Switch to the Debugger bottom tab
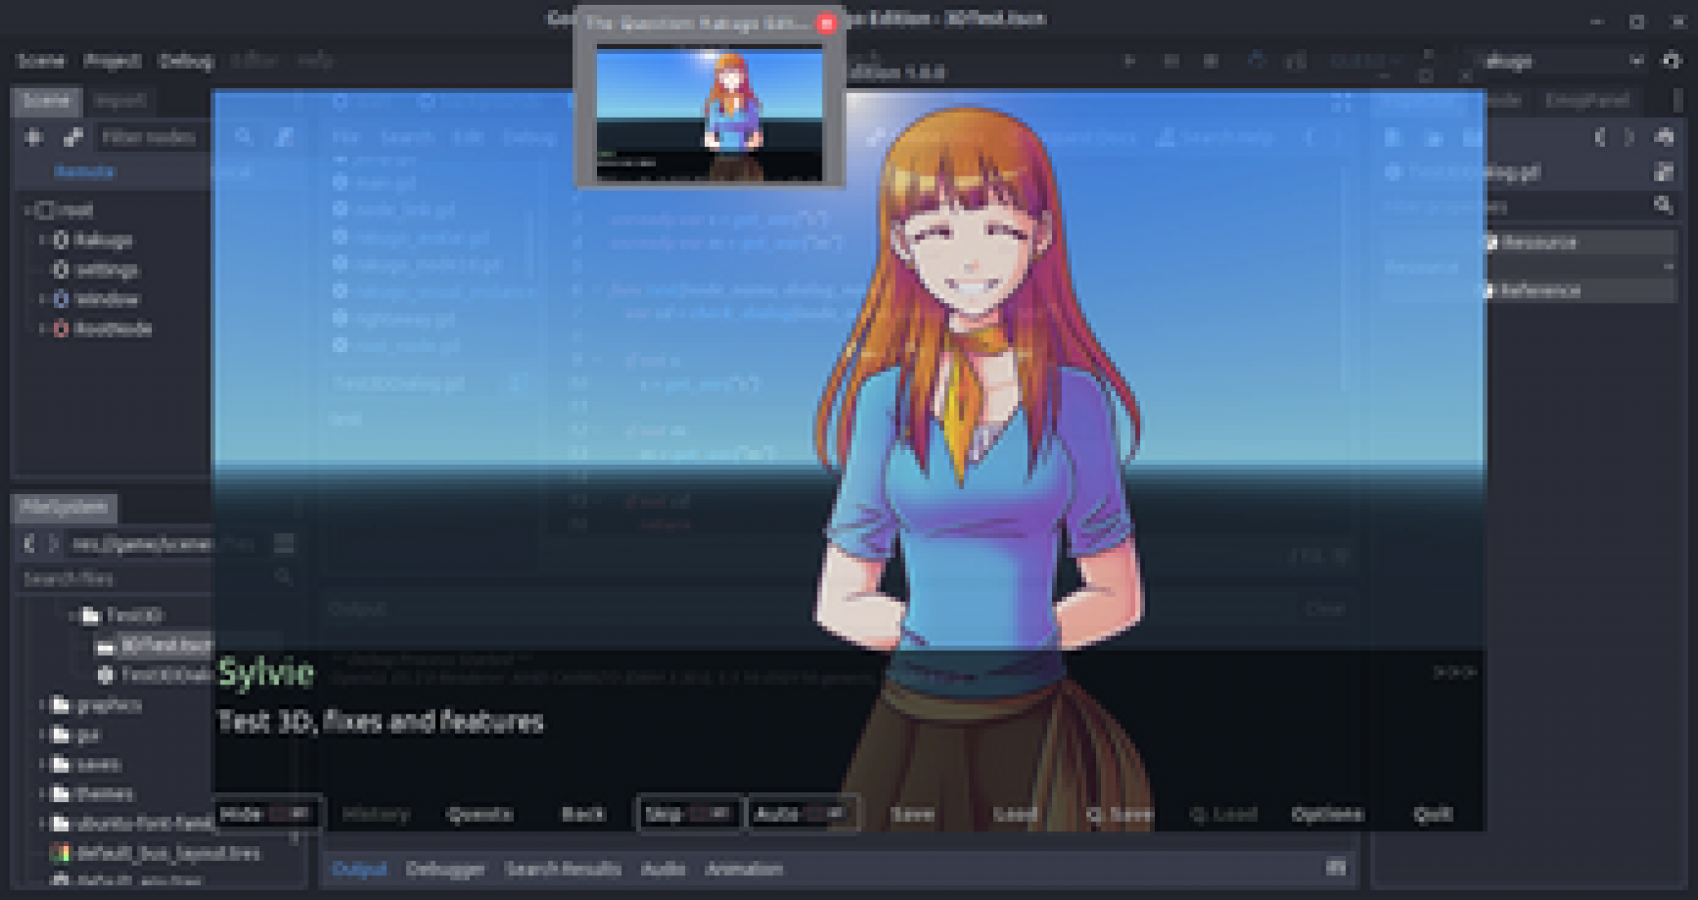 [445, 869]
